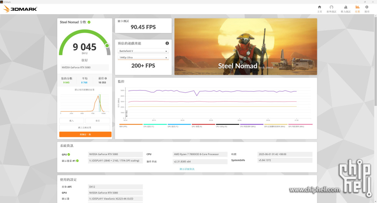
Task: Open the Battlefield V game dropdown
Action: 143,51
